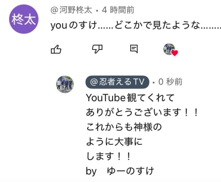Click the 0 秒前 reply timestamp
Viewport: 221px width, 182px height.
(170, 82)
